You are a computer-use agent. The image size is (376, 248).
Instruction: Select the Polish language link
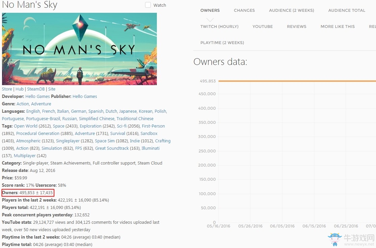(161, 111)
